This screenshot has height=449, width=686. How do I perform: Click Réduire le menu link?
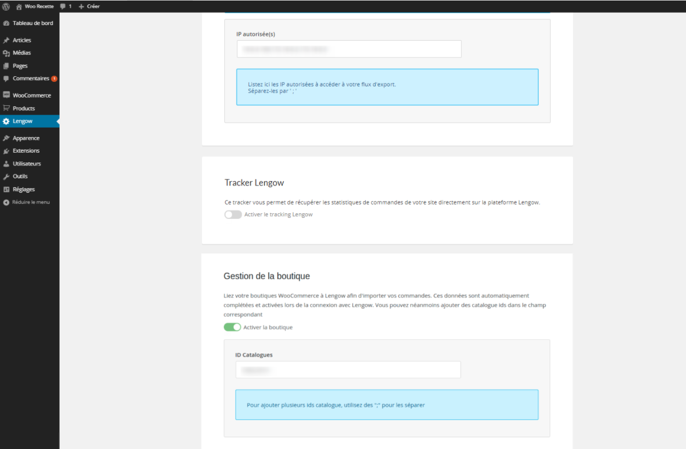point(31,202)
